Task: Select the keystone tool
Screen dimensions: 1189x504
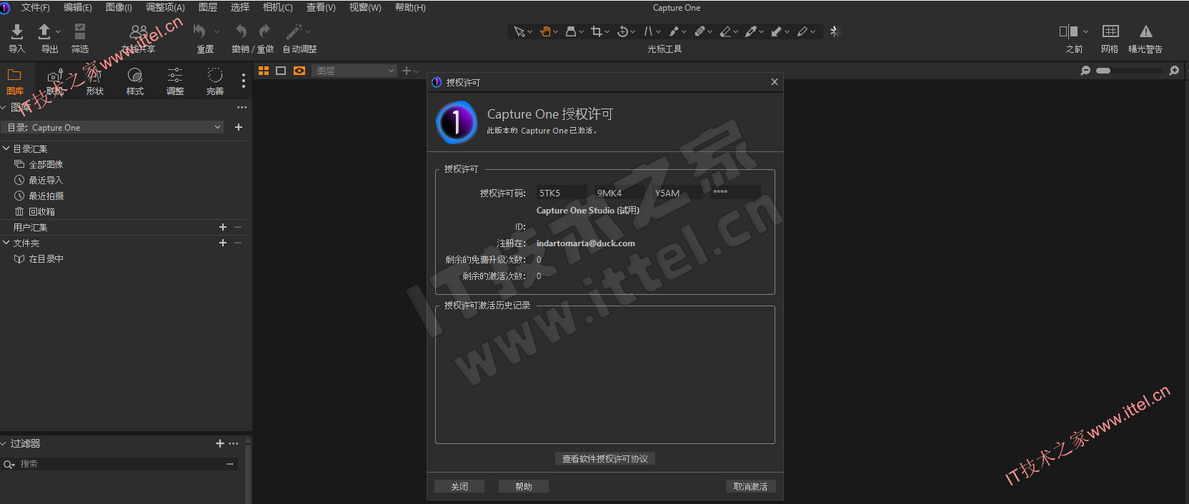Action: [x=648, y=31]
